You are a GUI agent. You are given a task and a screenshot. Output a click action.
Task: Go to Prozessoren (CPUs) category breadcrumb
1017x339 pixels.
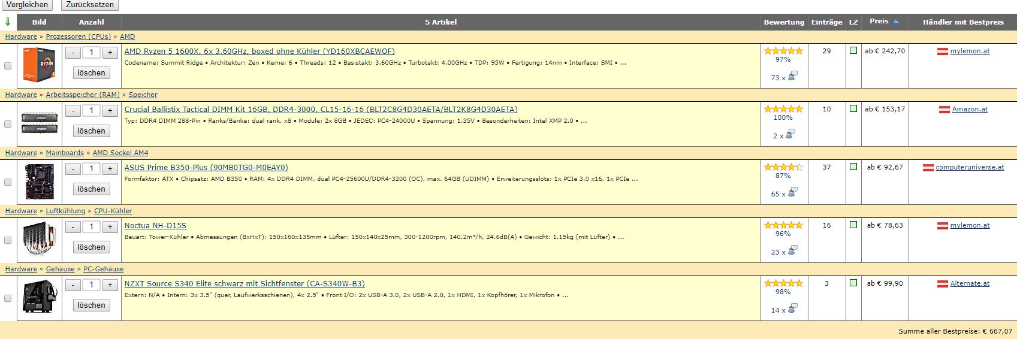pos(79,37)
